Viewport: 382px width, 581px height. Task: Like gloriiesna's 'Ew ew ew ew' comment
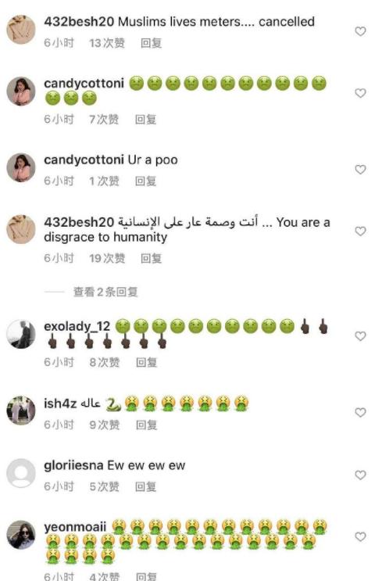pyautogui.click(x=360, y=475)
